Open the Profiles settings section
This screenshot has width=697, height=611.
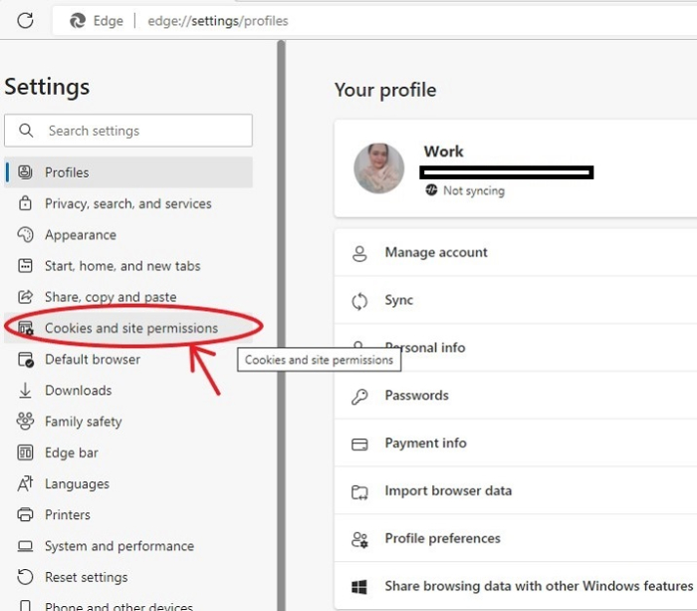click(x=128, y=172)
